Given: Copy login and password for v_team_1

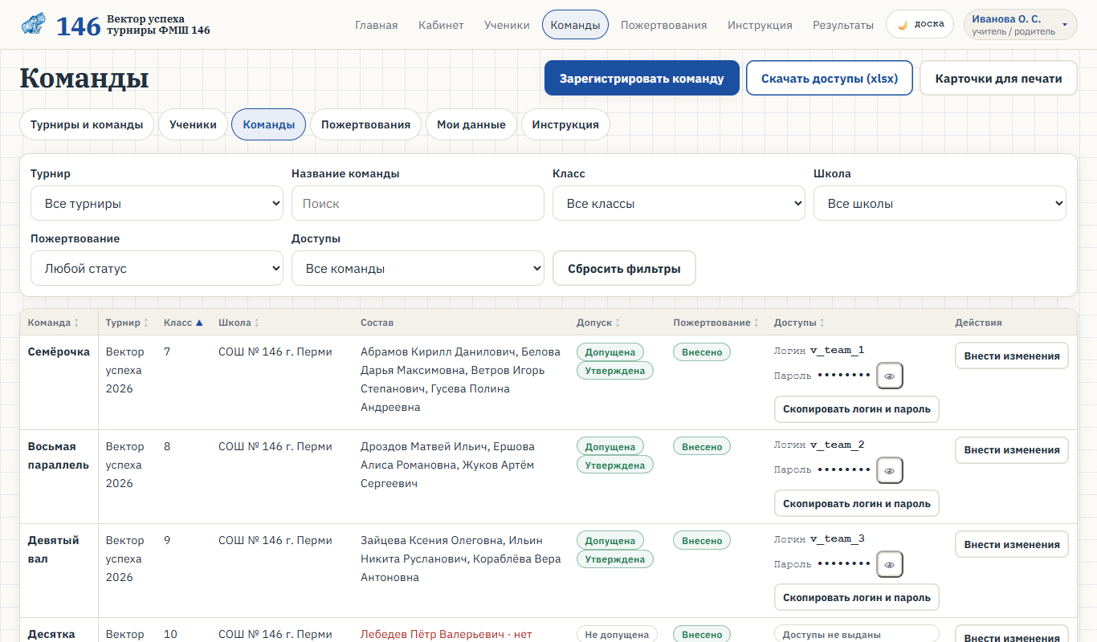Looking at the screenshot, I should coord(857,409).
